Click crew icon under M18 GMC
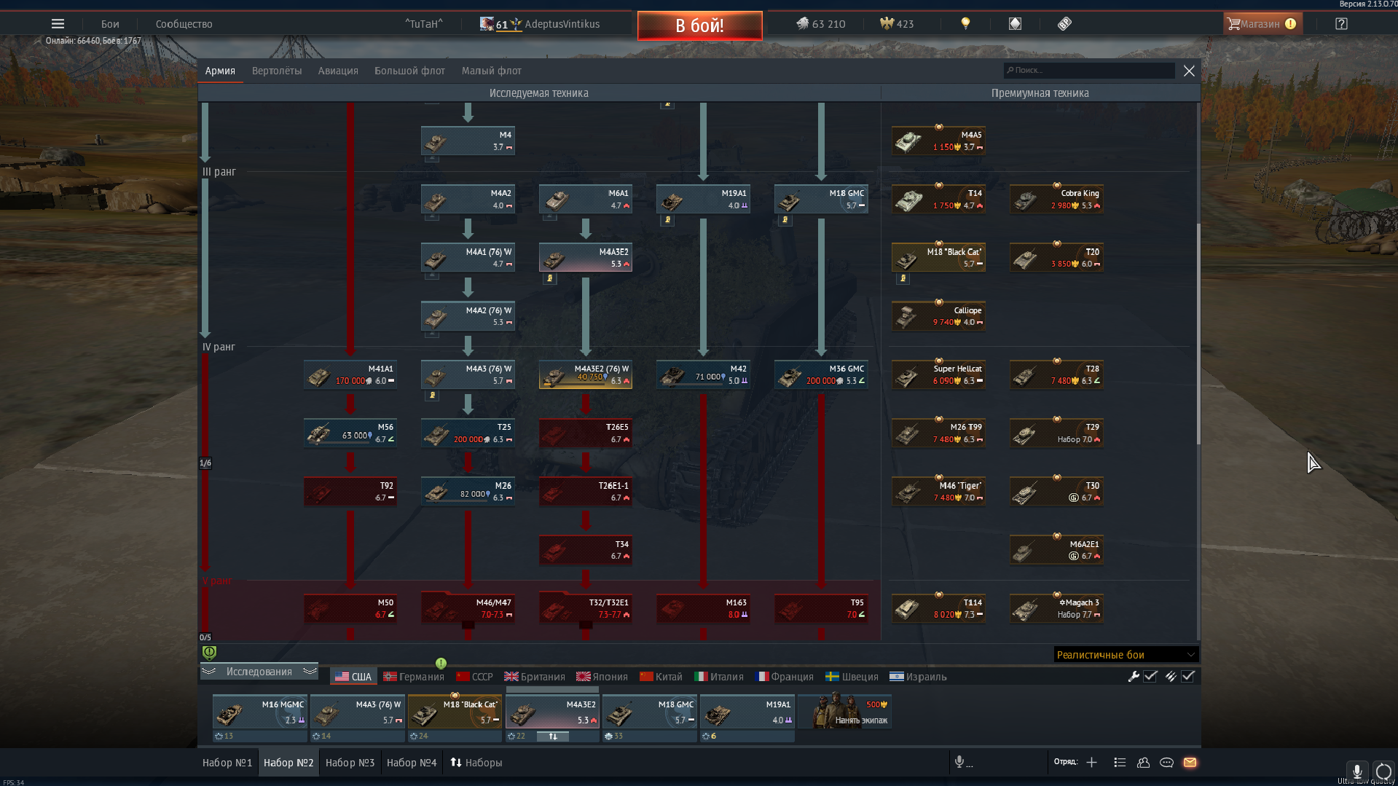The width and height of the screenshot is (1398, 786). pyautogui.click(x=785, y=219)
